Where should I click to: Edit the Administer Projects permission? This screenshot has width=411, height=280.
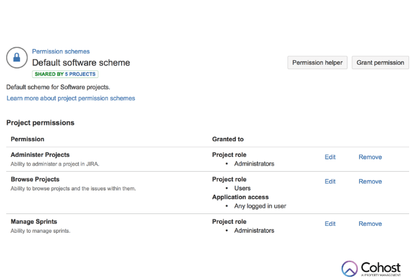(x=330, y=157)
